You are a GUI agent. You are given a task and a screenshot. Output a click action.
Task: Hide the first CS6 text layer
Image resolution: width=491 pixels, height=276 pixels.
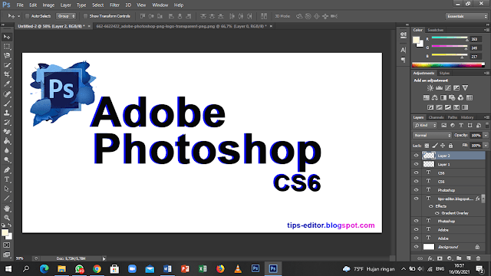click(416, 172)
